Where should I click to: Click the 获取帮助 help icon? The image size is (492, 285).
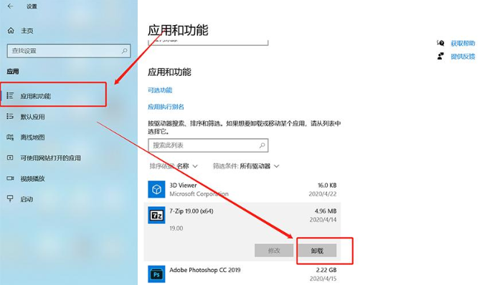pos(440,43)
